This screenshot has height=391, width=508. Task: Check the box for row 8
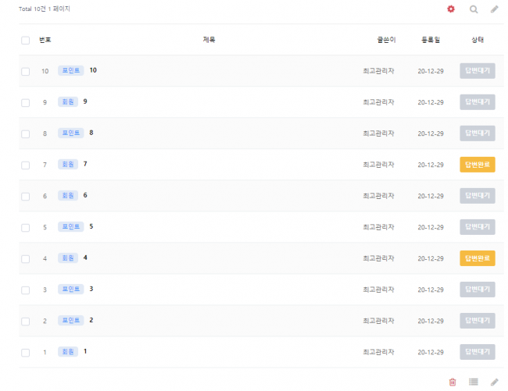coord(25,134)
